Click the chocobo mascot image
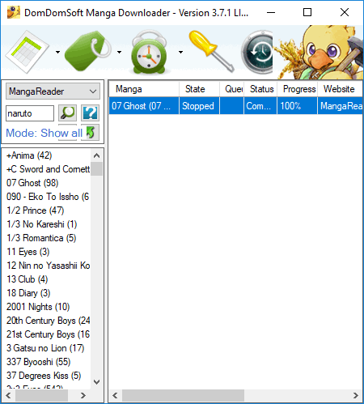This screenshot has width=364, height=404. (x=318, y=53)
